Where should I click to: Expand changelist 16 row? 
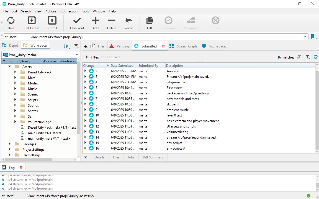(x=85, y=148)
